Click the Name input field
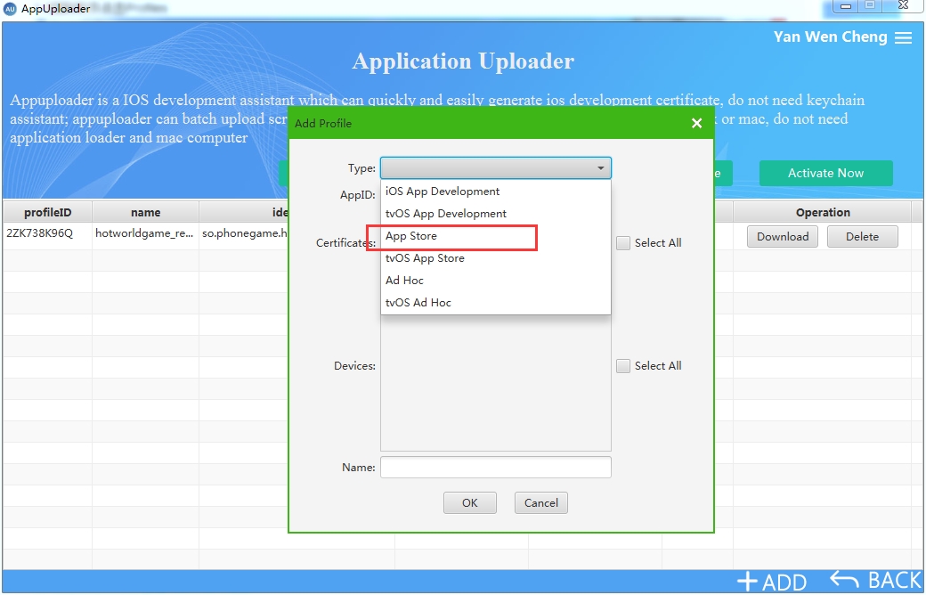This screenshot has width=926, height=595. coord(495,467)
